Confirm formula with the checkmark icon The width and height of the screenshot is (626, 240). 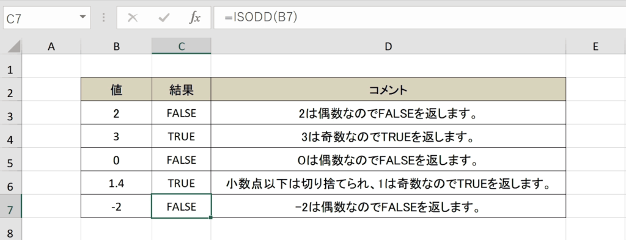click(164, 18)
